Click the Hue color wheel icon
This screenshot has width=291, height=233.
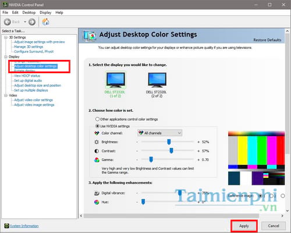[x=97, y=202]
